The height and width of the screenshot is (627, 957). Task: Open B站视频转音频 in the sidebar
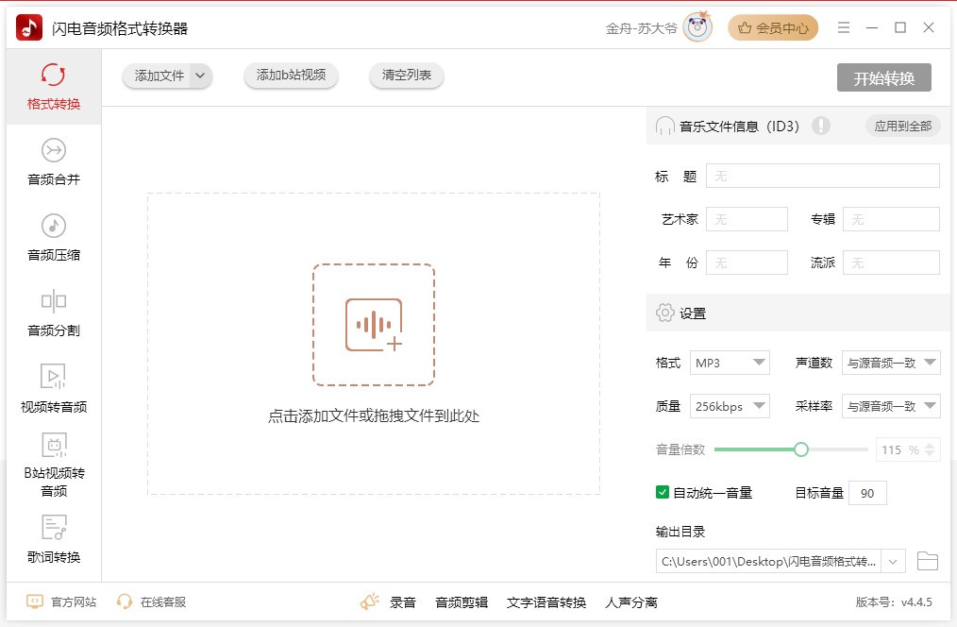tap(54, 466)
